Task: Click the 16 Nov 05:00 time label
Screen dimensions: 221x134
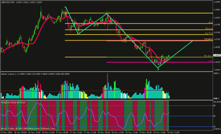Action: [x=20, y=133]
